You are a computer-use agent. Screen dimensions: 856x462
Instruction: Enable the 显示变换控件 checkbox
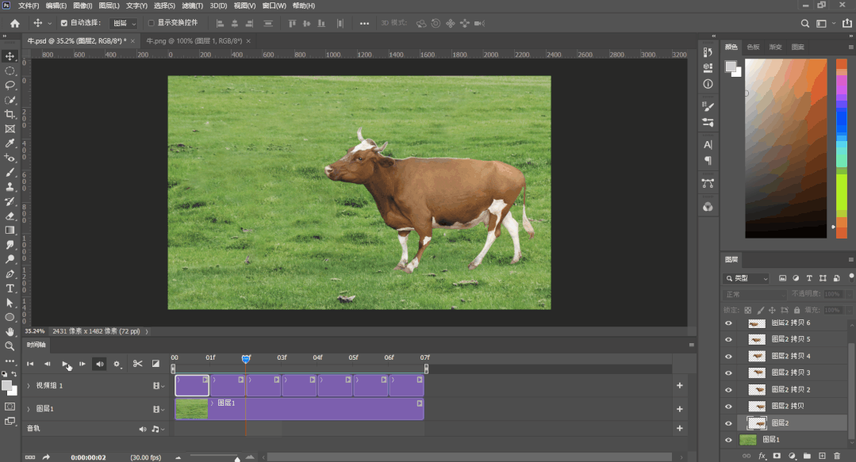(152, 23)
